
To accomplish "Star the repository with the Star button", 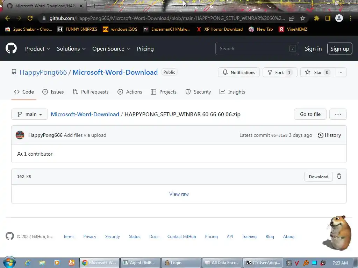I will pyautogui.click(x=318, y=73).
